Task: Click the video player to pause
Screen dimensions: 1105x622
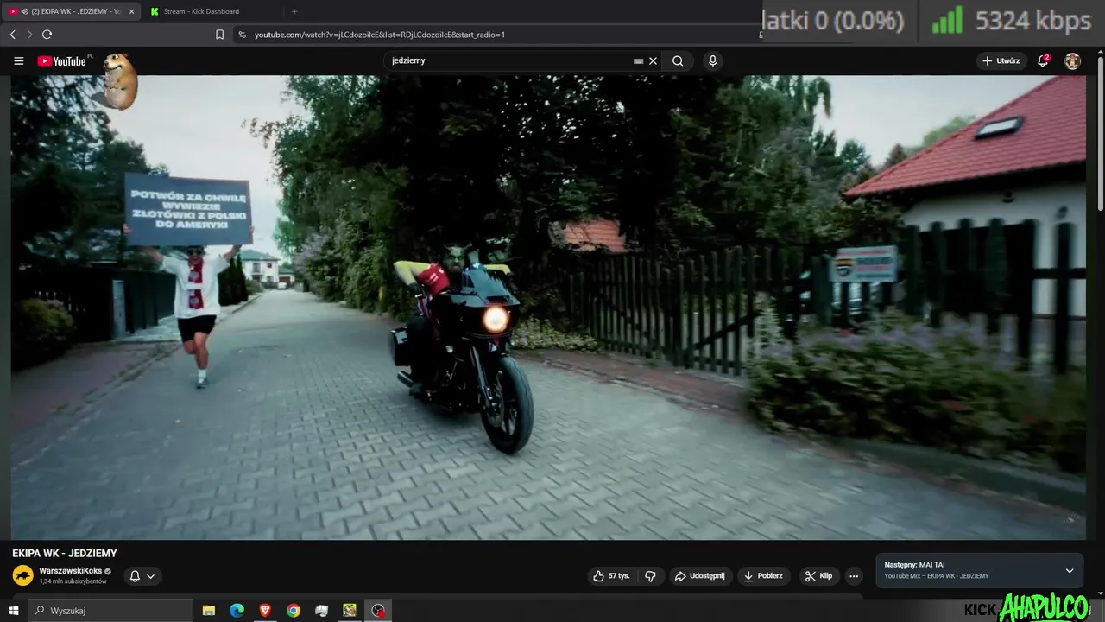Action: pos(548,307)
